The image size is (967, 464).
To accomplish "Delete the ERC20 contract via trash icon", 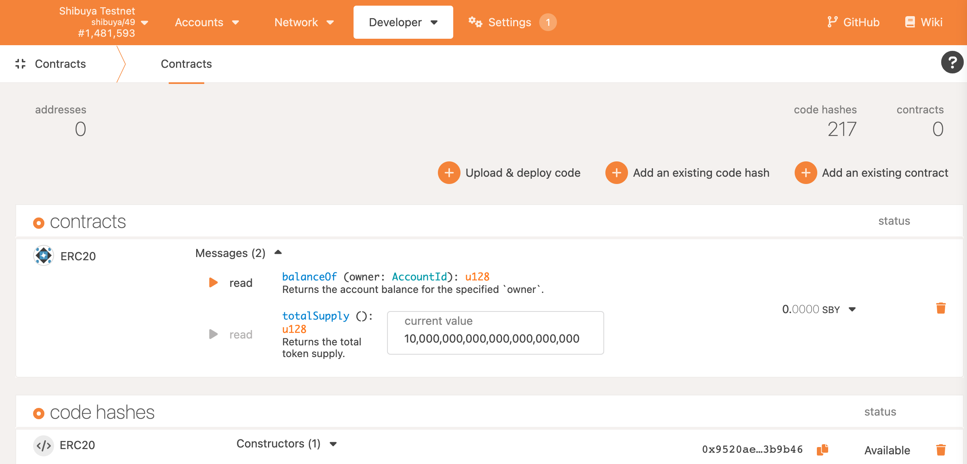I will point(941,308).
